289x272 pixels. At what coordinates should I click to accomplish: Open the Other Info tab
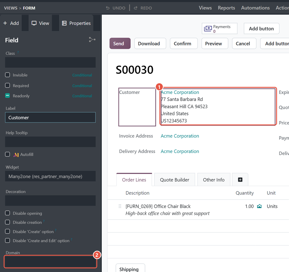tap(214, 180)
